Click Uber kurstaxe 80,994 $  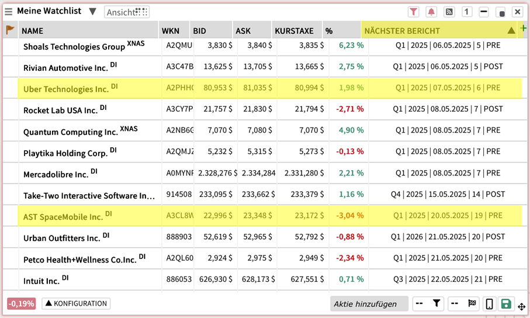(309, 88)
